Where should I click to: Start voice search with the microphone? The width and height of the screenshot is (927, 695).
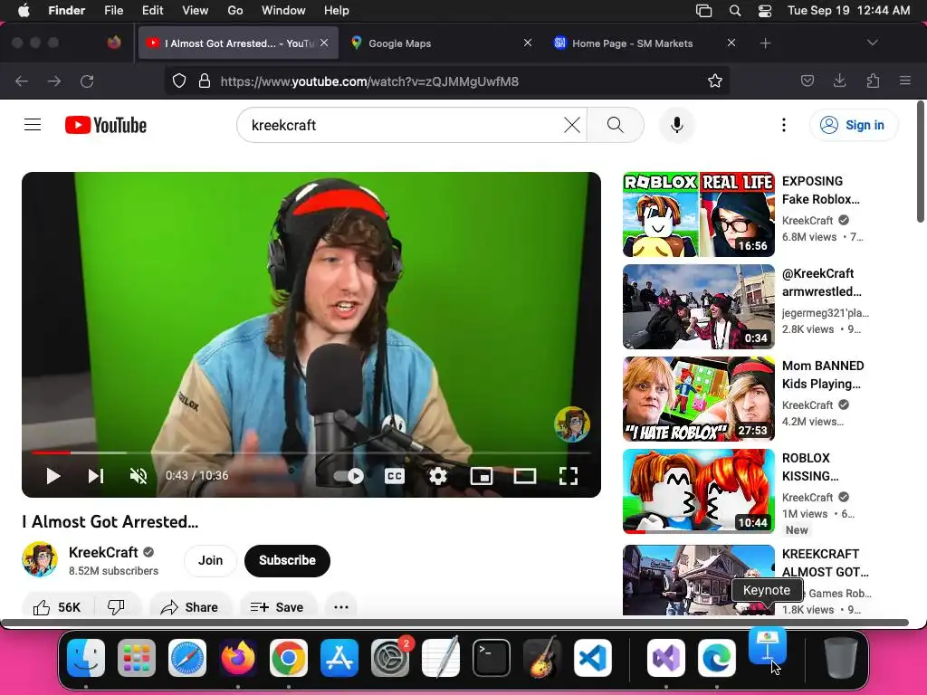tap(677, 125)
